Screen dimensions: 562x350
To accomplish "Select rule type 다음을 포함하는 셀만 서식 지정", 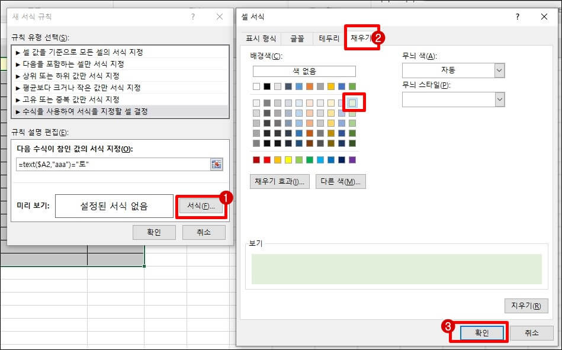I will click(x=120, y=64).
